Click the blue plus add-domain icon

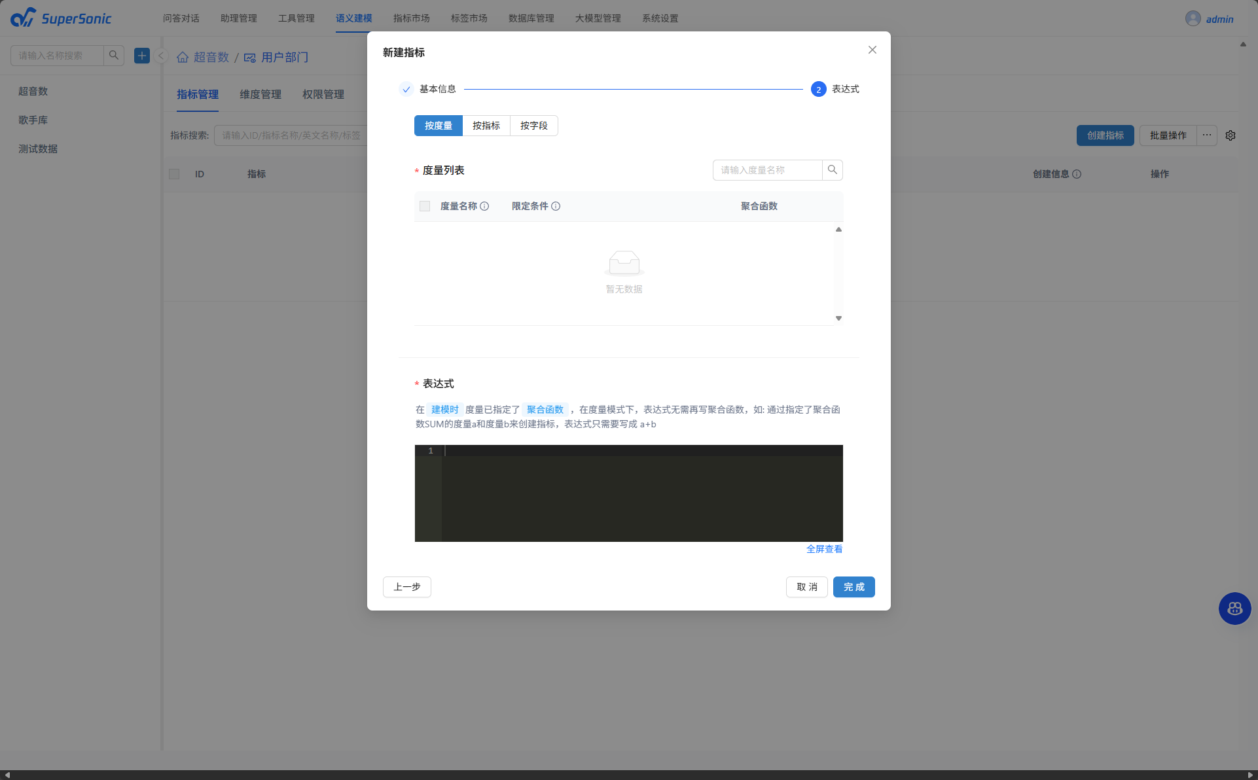tap(142, 56)
